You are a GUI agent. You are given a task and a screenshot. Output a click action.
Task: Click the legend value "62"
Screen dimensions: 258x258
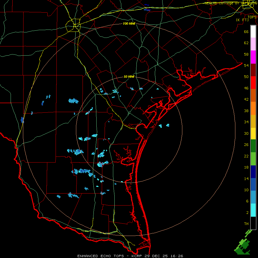click(x=246, y=43)
